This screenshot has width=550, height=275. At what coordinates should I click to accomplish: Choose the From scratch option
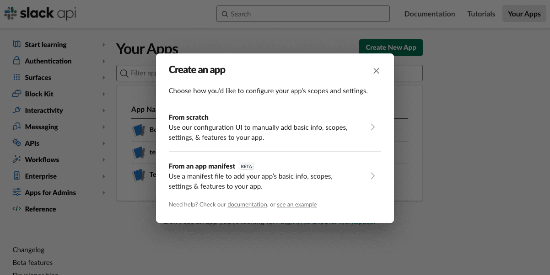coord(275,127)
